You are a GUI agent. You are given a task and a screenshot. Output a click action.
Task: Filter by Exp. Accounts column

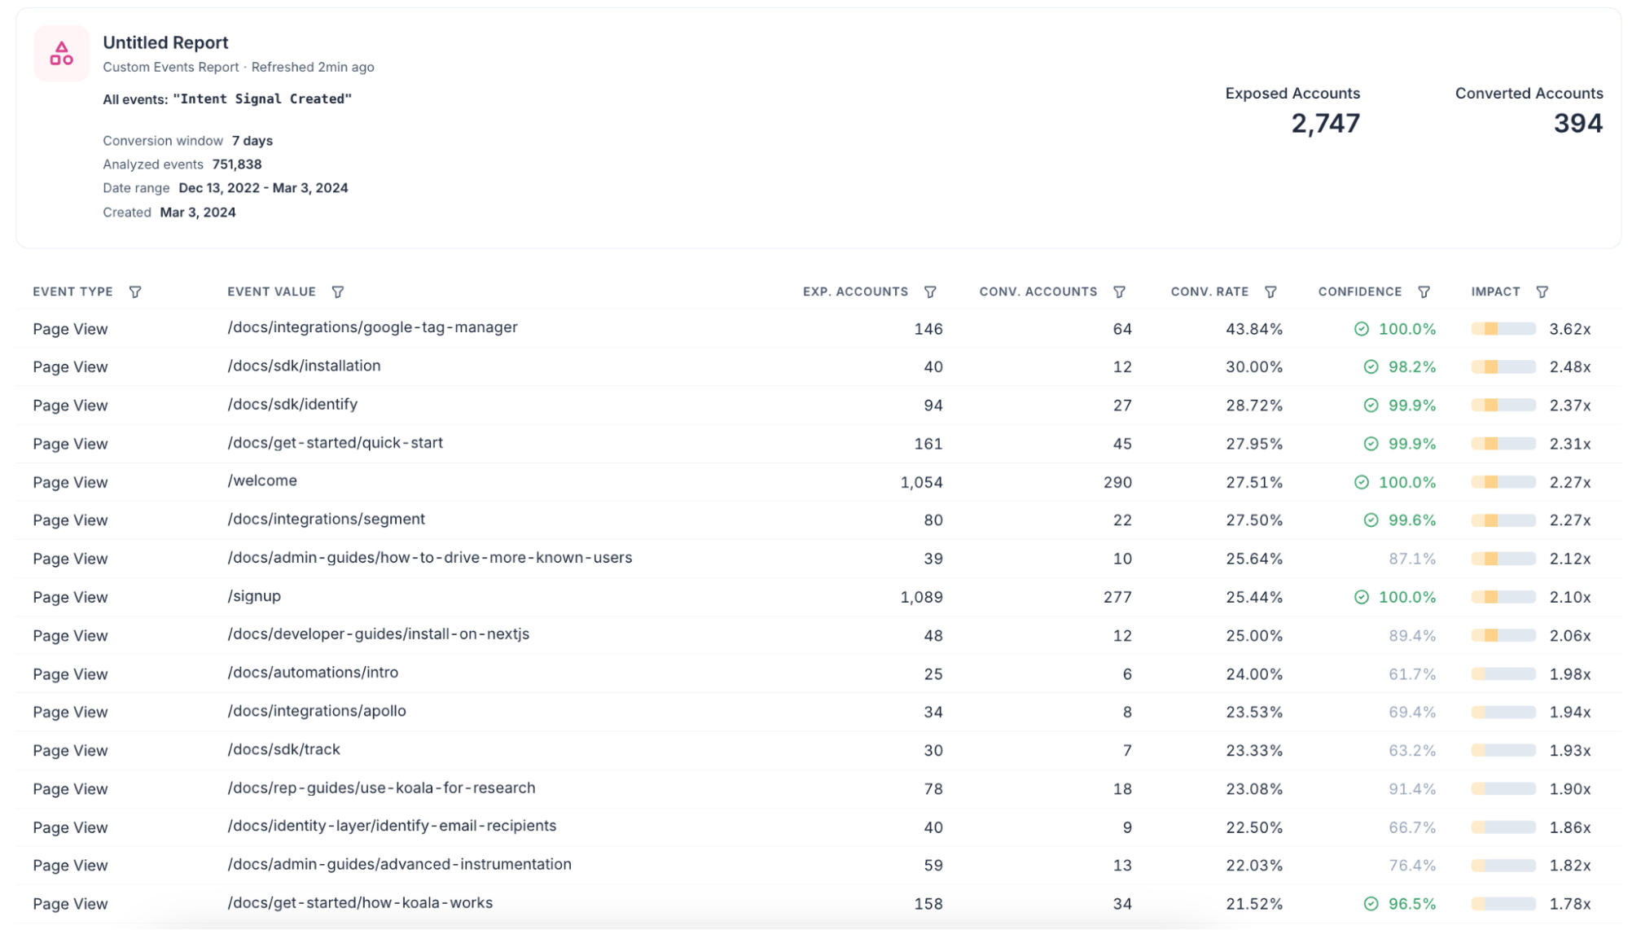pyautogui.click(x=930, y=292)
